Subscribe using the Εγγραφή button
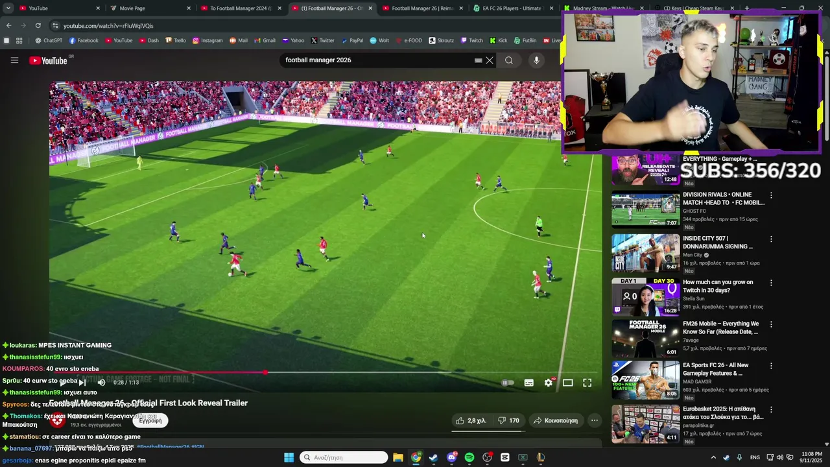Viewport: 830px width, 467px height. (x=150, y=420)
